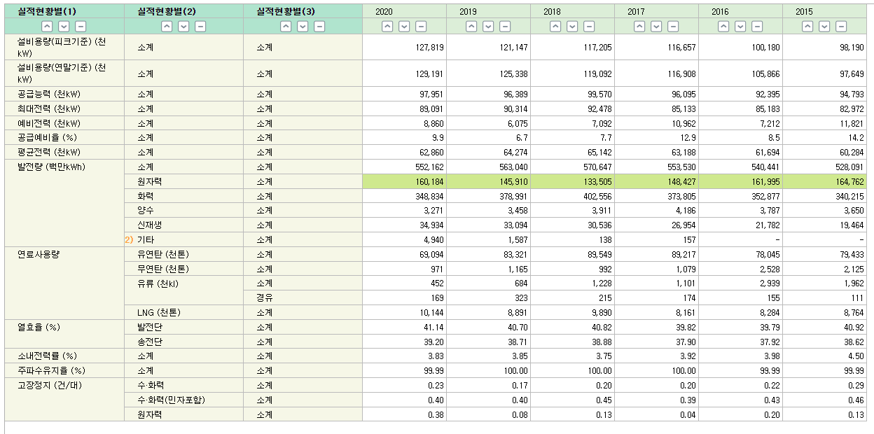Screen dimensions: 874x434
Task: Select the 발전량 (백만kWh) row label
Action: tap(51, 167)
